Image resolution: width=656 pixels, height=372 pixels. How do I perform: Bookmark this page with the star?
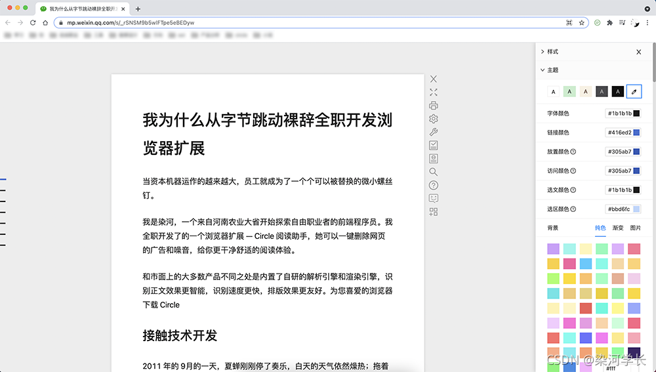[x=581, y=22]
